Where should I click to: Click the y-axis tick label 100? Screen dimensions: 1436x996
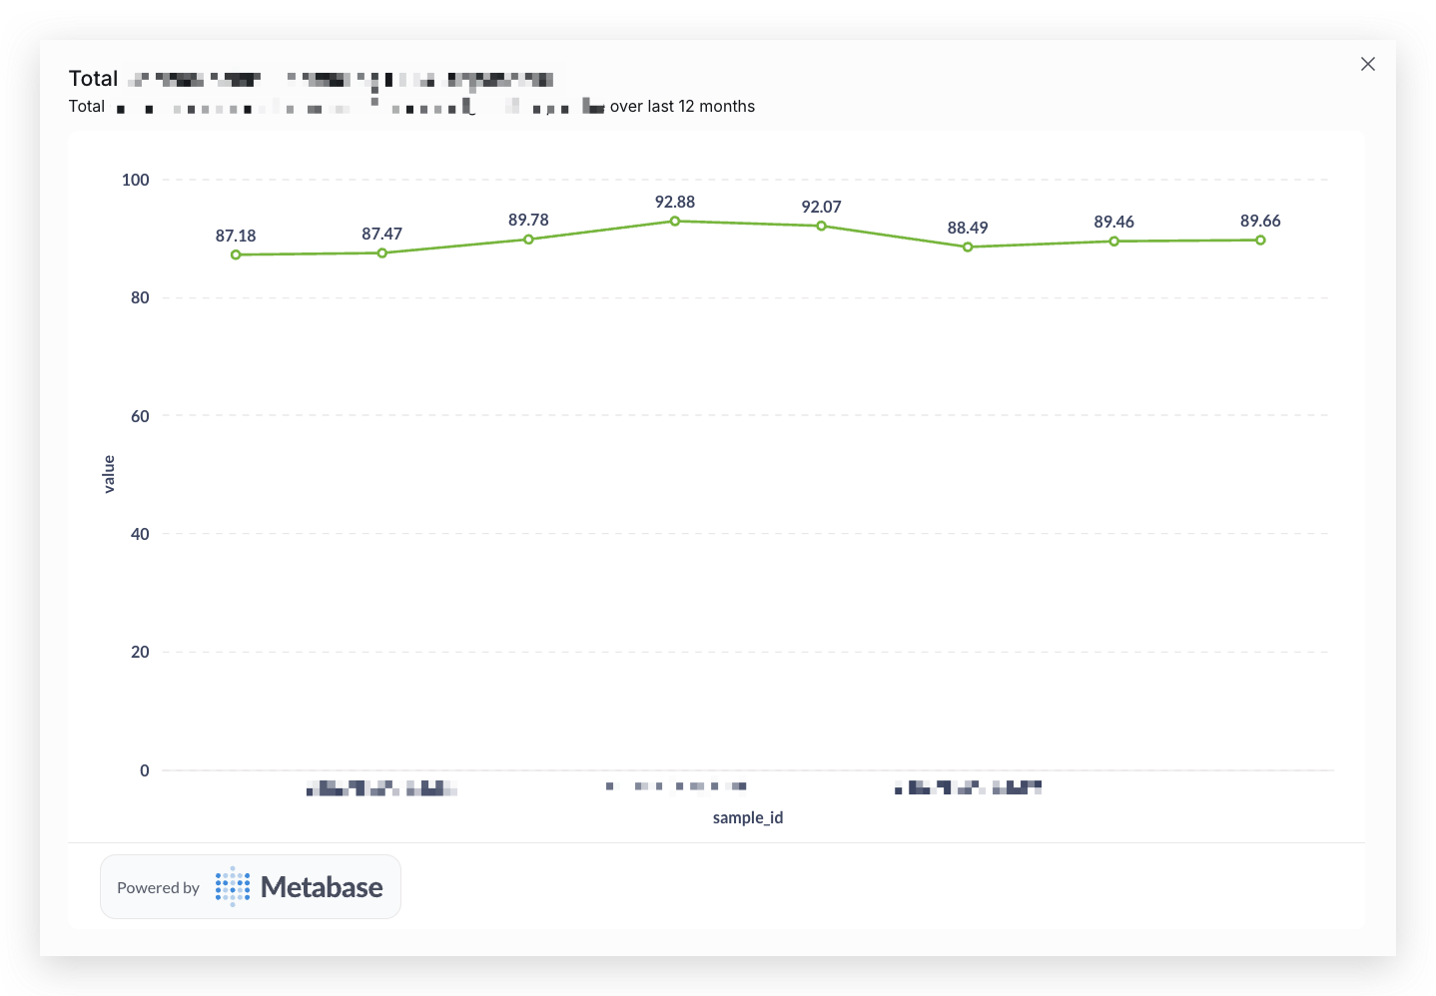pos(136,180)
